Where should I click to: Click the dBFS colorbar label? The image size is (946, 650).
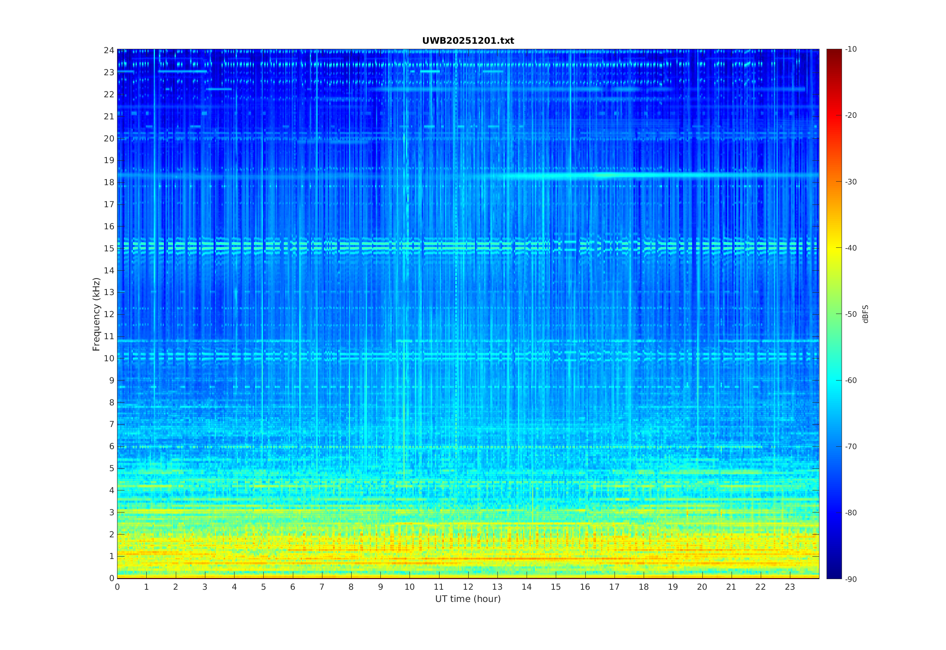click(865, 314)
